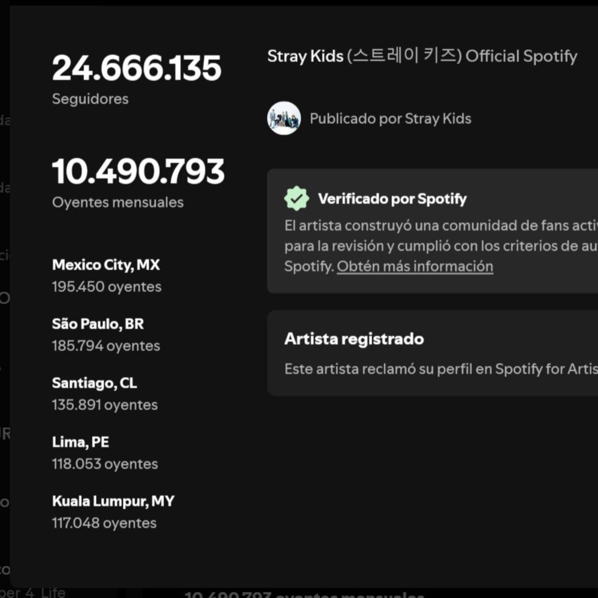Click 'Este artista reclamó su perfil' description
This screenshot has height=598, width=598.
[x=441, y=369]
